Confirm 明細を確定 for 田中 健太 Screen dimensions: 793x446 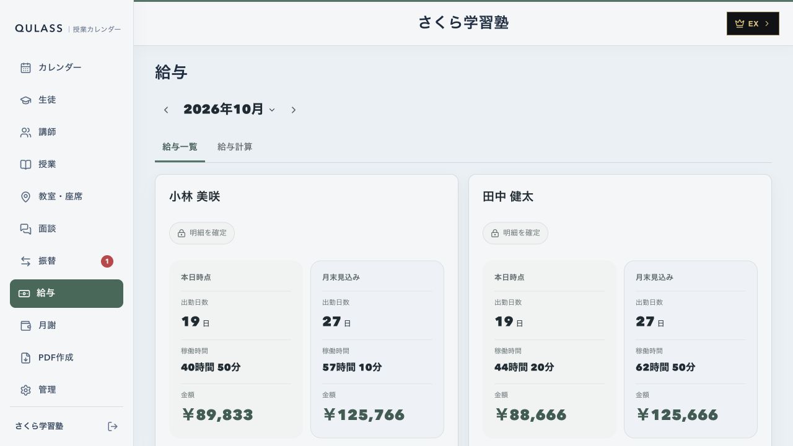click(515, 234)
